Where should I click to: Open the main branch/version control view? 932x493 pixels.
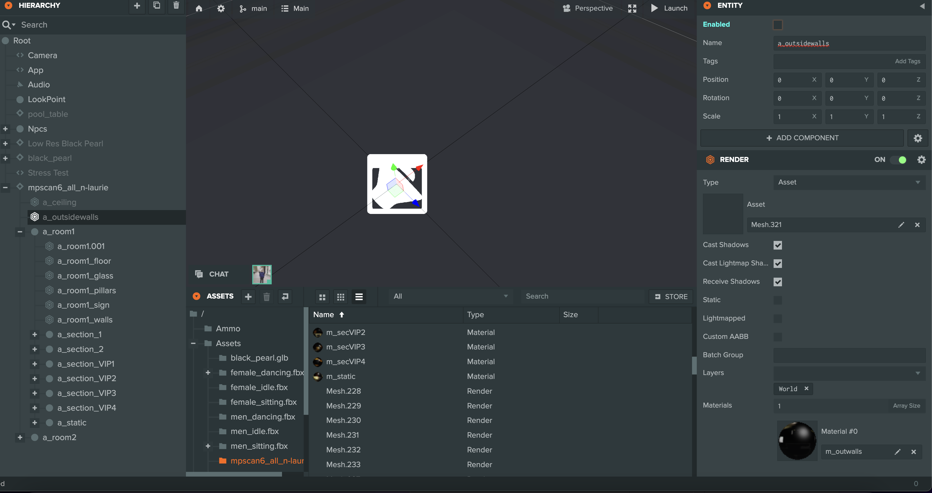tap(253, 8)
